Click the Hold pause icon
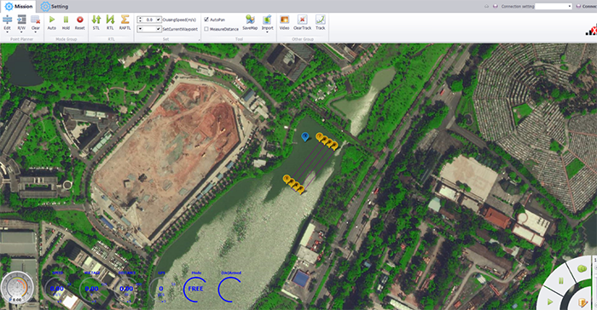This screenshot has width=597, height=310. (66, 20)
